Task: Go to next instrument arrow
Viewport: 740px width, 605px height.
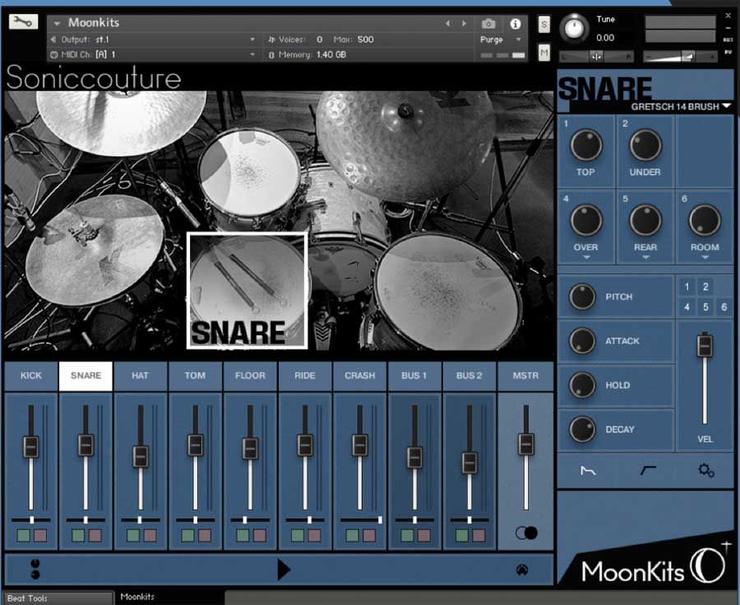Action: coord(464,23)
